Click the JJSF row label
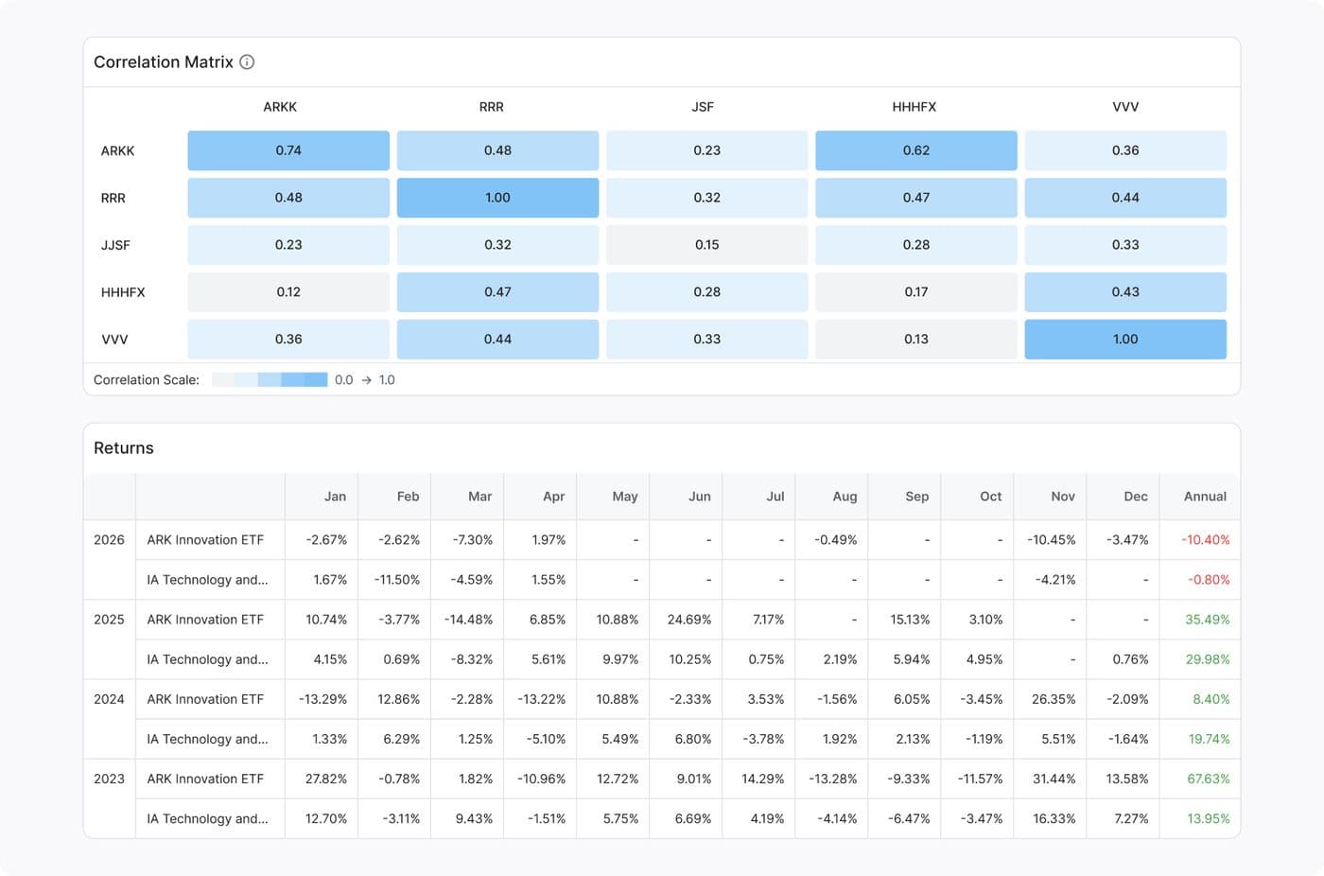 click(x=115, y=245)
